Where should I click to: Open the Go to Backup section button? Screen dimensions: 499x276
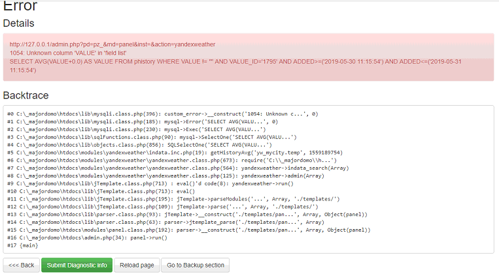(x=196, y=265)
